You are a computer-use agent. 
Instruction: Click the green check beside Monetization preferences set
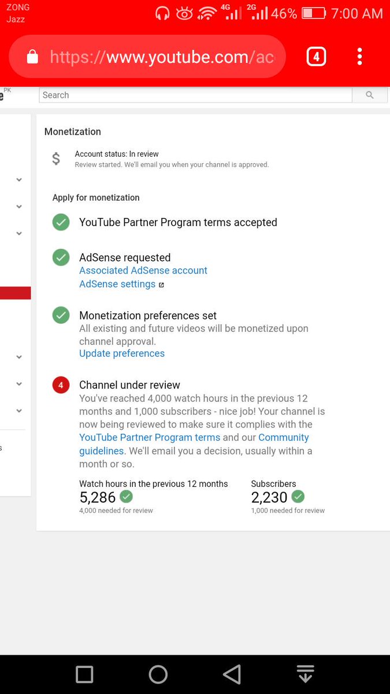(61, 315)
